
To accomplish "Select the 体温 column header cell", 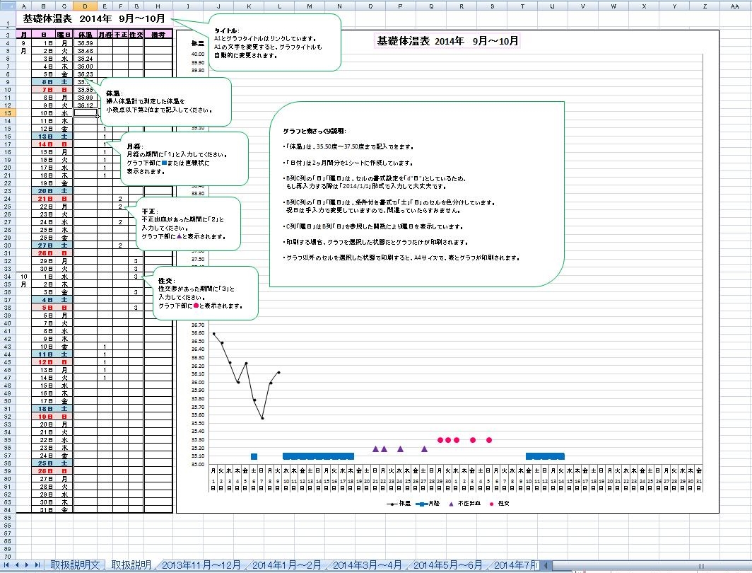I will pyautogui.click(x=85, y=35).
